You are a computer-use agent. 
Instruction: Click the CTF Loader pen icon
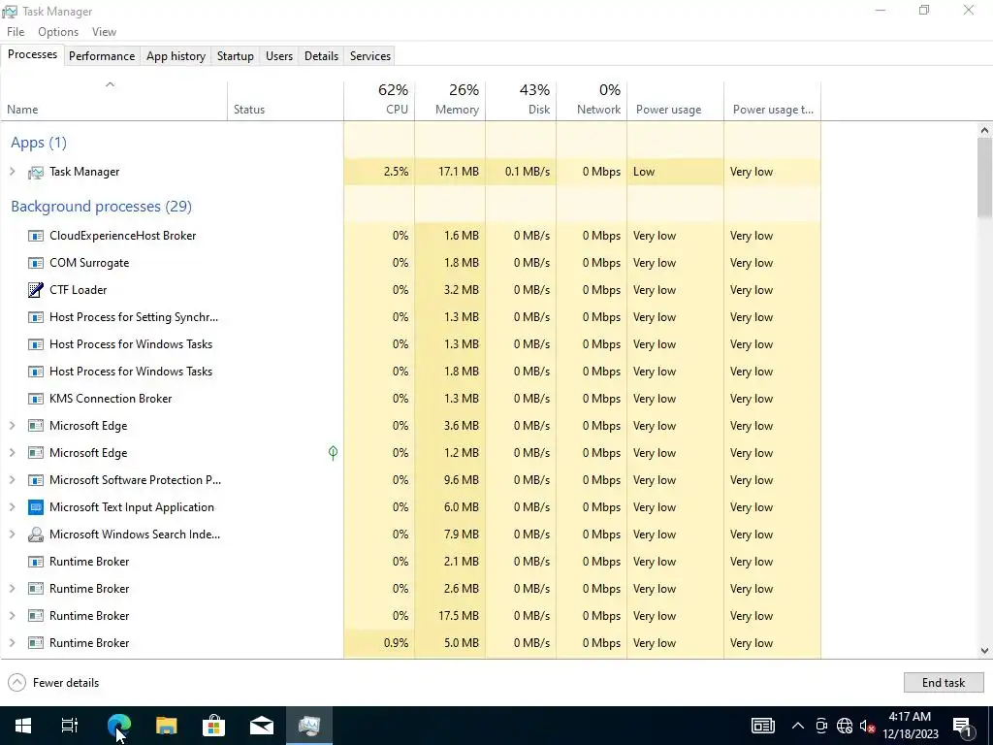click(x=36, y=290)
